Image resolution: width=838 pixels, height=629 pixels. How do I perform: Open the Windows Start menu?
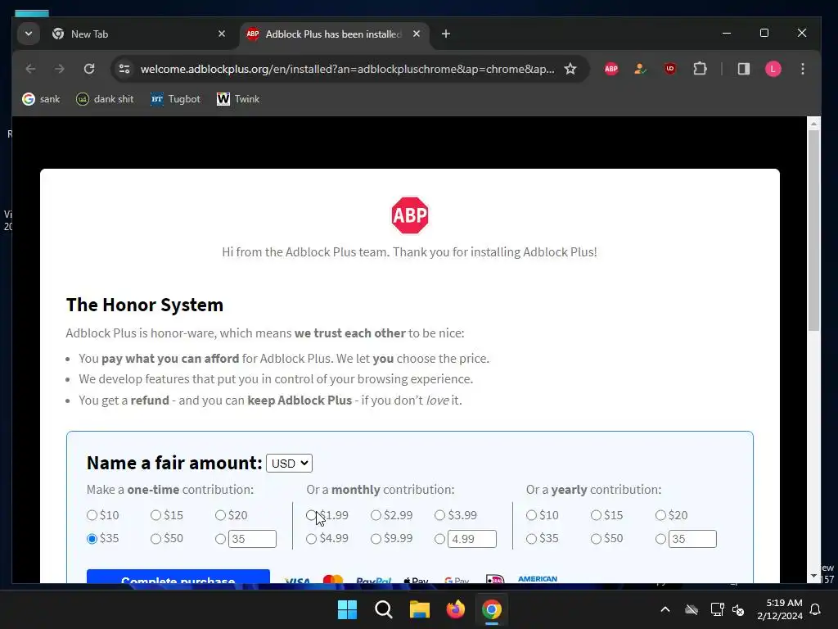coord(347,609)
